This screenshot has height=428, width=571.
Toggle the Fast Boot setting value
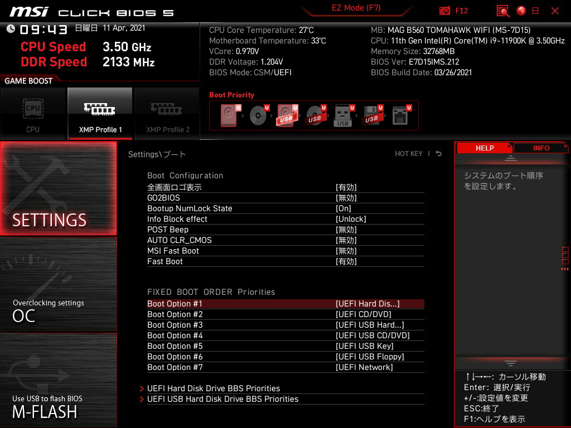[x=346, y=261]
